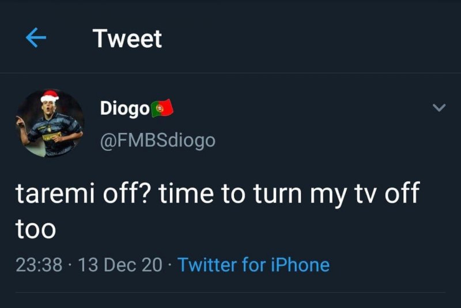This screenshot has height=308, width=461.
Task: Click the Portugal flag emoji
Action: tap(162, 108)
